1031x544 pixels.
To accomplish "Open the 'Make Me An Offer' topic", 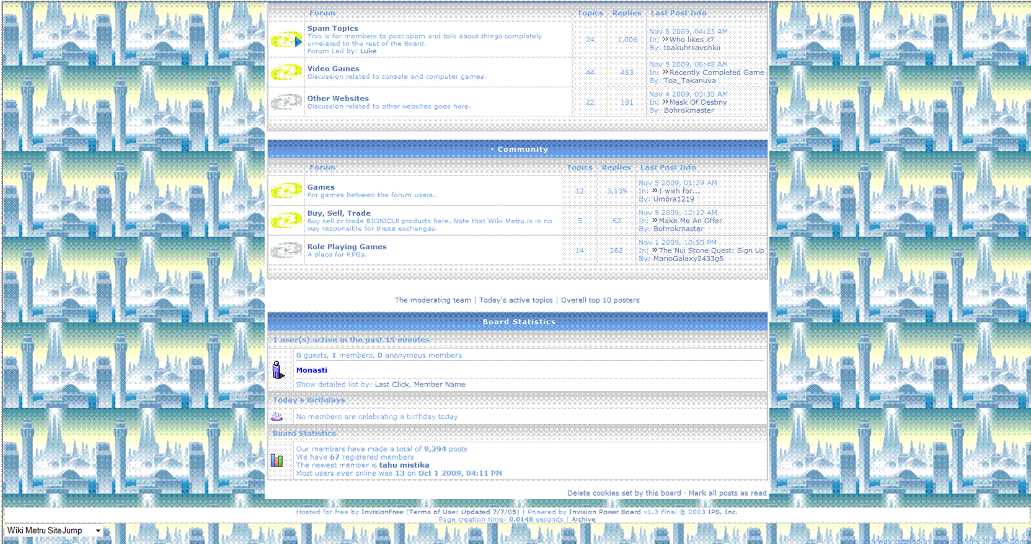I will pyautogui.click(x=691, y=221).
